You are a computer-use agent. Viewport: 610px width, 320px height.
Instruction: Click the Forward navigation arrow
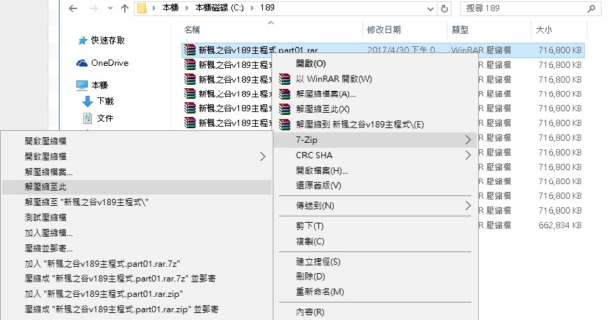(x=93, y=8)
